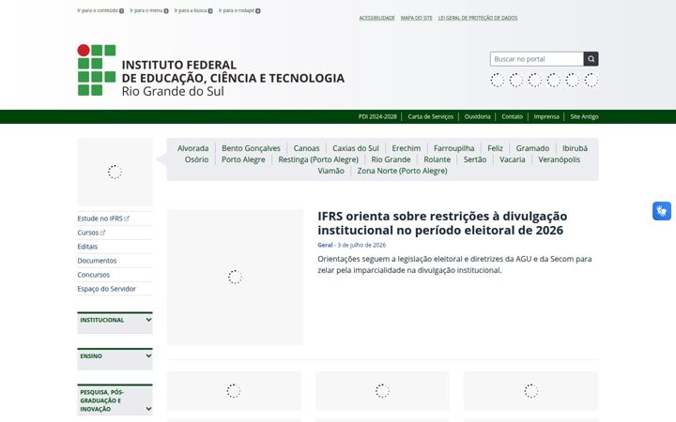Open the electoral period restrictions headline

442,223
